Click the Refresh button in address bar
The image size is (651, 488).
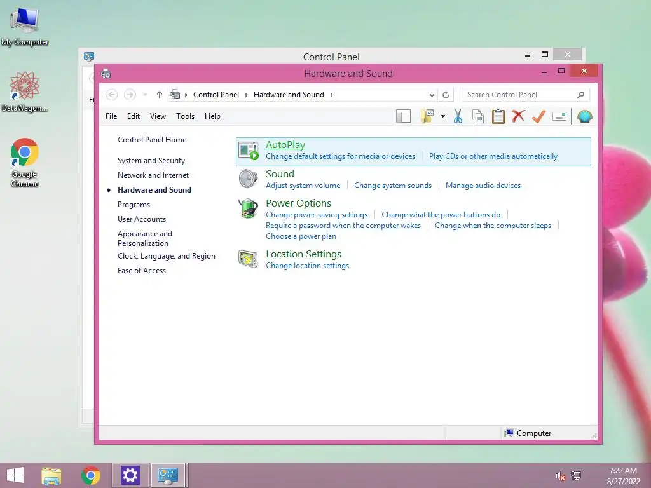446,95
